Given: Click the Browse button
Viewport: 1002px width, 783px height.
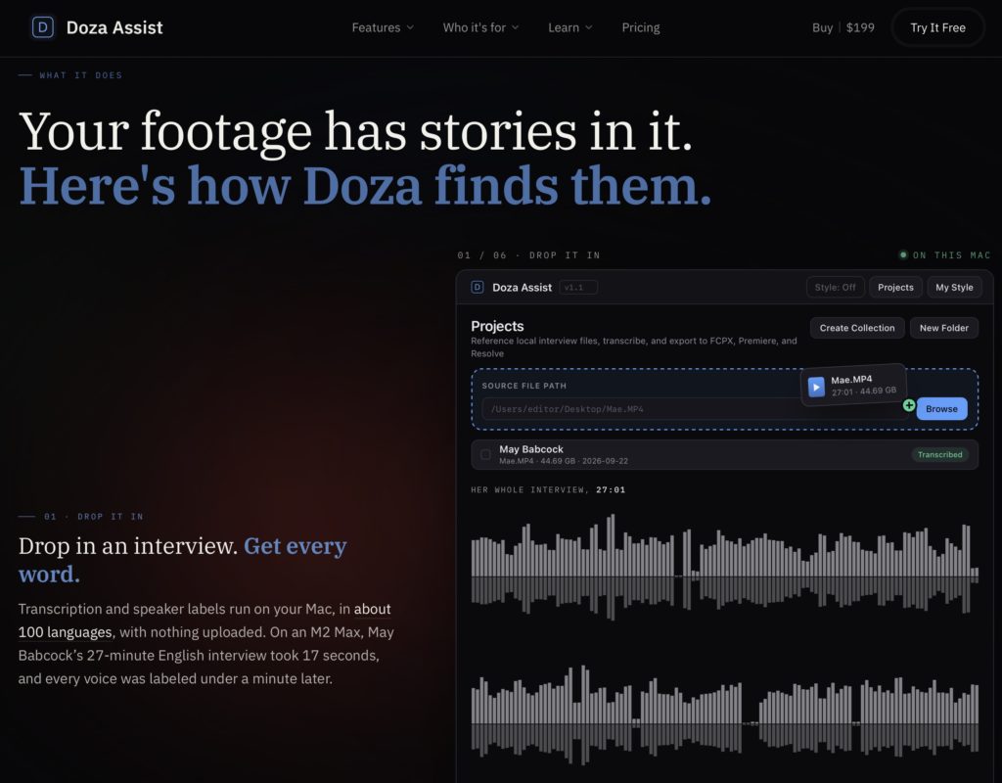Looking at the screenshot, I should [941, 408].
